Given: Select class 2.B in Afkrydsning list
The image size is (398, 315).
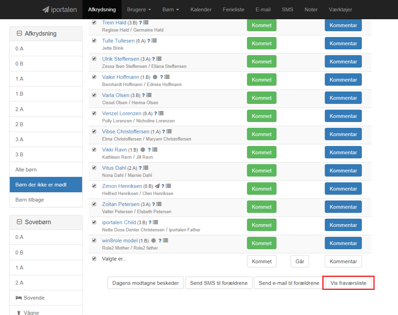Looking at the screenshot, I should tap(46, 124).
